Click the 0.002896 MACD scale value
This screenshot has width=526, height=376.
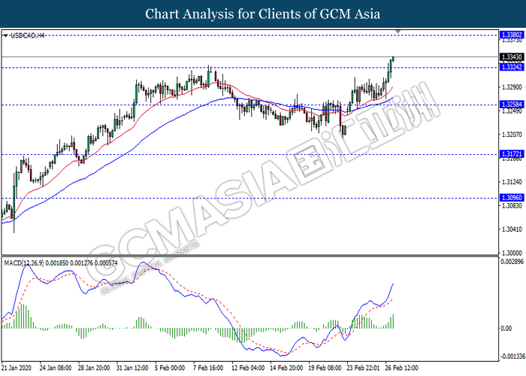click(512, 262)
